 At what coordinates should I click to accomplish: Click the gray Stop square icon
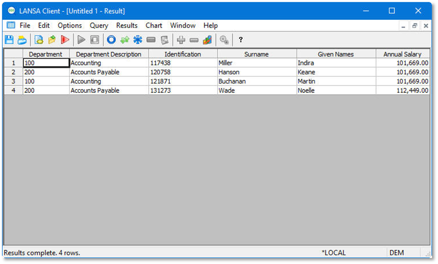click(x=95, y=40)
